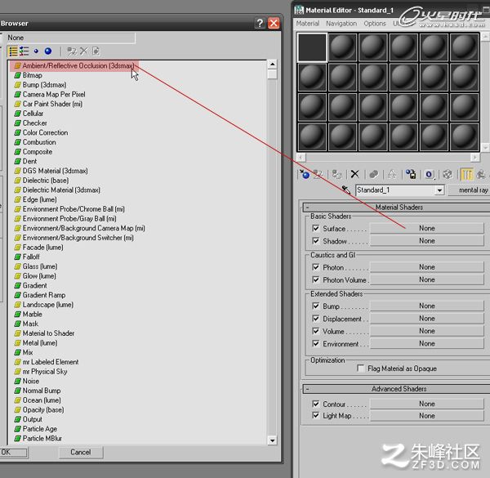Click Ambient/Reflective Occlusion map icon in list
The width and height of the screenshot is (490, 478).
pyautogui.click(x=18, y=65)
